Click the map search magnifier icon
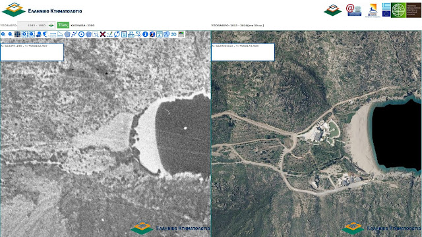422x237 pixels. point(167,34)
